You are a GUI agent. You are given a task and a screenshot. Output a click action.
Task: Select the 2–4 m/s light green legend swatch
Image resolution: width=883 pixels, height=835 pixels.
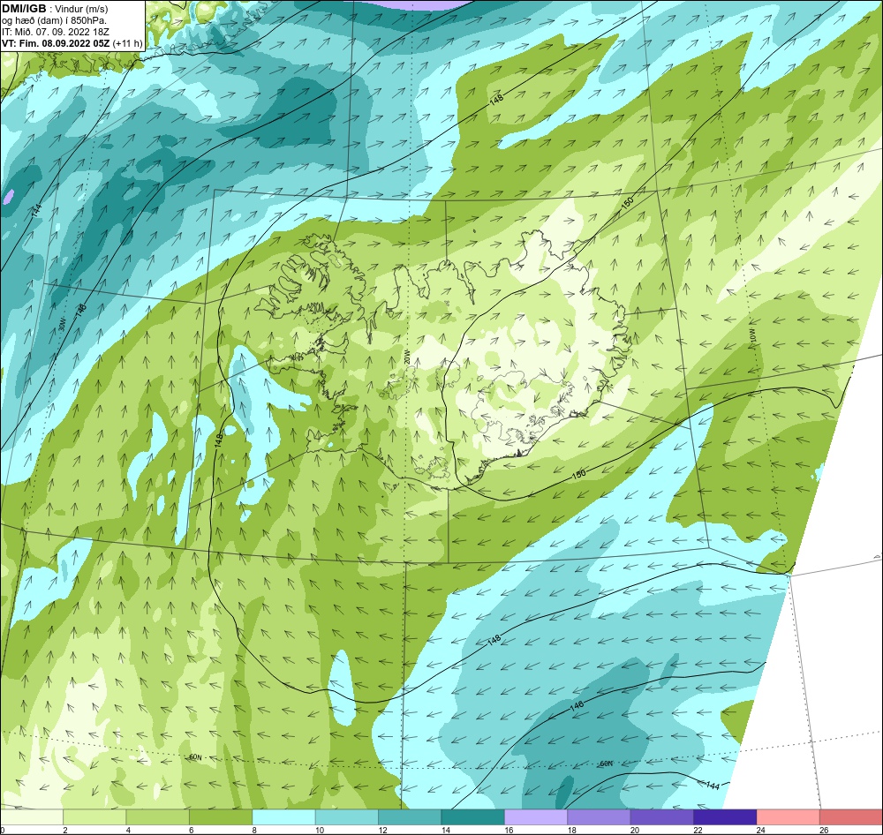tap(94, 816)
